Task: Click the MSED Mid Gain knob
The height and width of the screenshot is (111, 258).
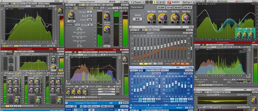Action: [151, 18]
